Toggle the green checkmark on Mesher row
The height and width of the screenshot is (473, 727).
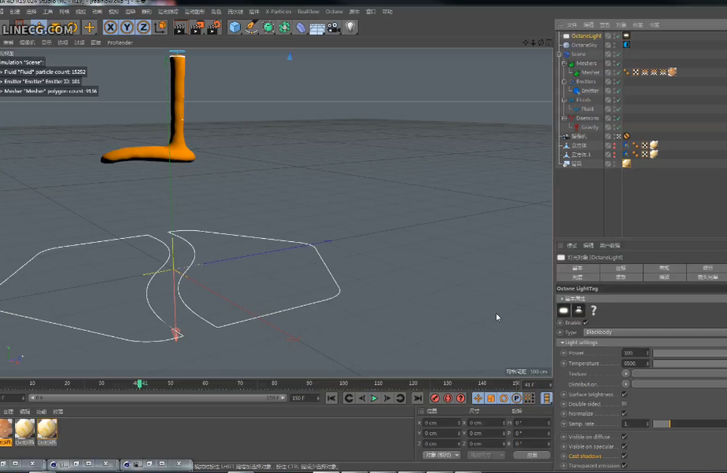[x=619, y=73]
